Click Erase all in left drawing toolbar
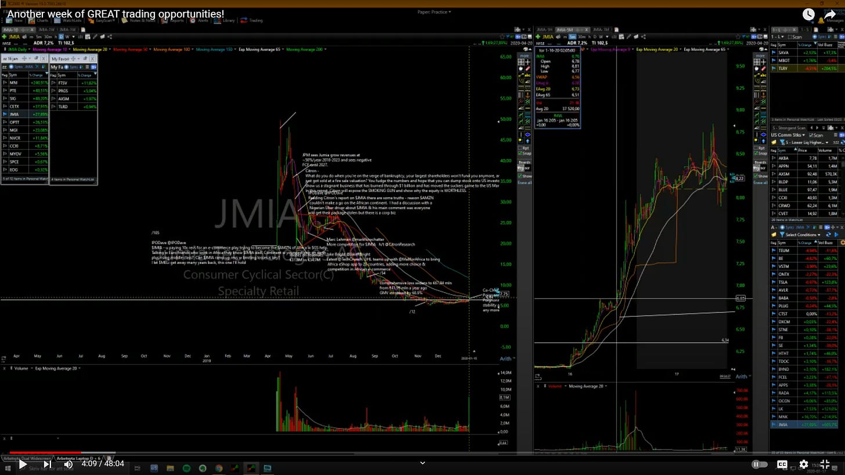The height and width of the screenshot is (475, 845). point(525,183)
